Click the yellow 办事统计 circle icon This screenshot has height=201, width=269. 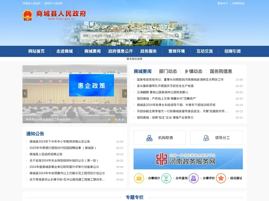(x=139, y=178)
